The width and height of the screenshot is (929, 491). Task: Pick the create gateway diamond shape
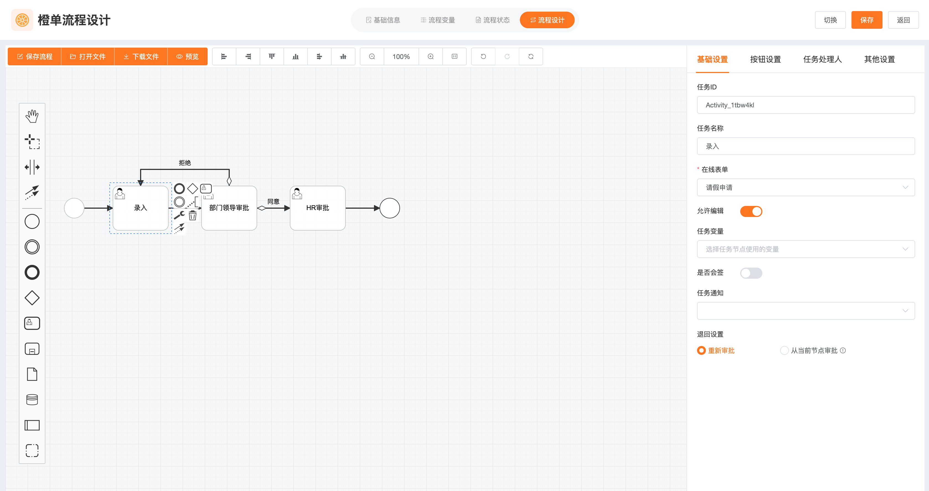click(32, 298)
